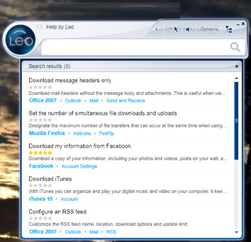Click the Leo logo button
251x242 pixels.
click(x=20, y=40)
